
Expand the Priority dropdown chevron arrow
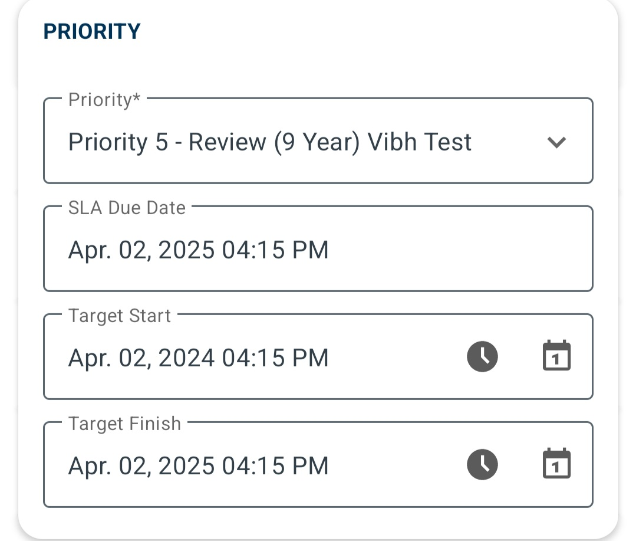click(556, 142)
